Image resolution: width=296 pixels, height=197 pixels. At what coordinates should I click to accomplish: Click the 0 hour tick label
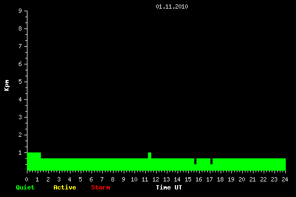pos(26,179)
